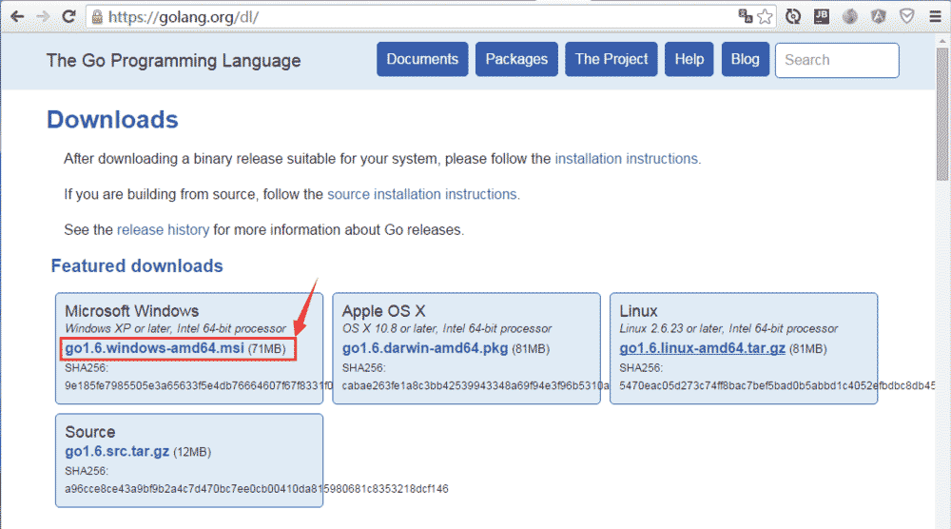This screenshot has width=951, height=529.
Task: Click the Linux SHA256 hash starting 5470eac0
Action: coord(777,386)
